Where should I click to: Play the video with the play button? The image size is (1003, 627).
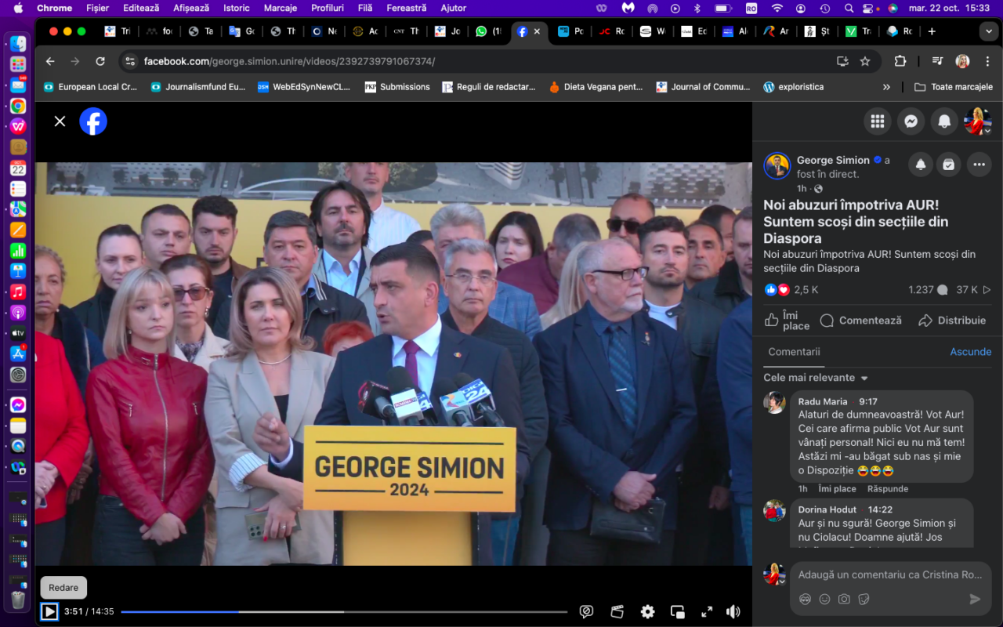49,611
